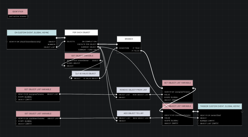Click the Trigger Custom Event execution output diamond
The width and height of the screenshot is (248, 137).
242,112
